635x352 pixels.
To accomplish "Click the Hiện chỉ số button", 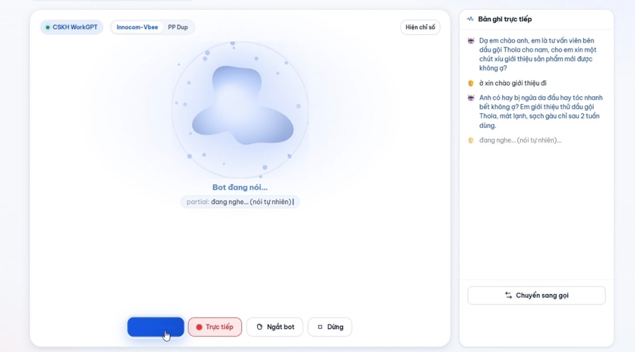I will 420,27.
